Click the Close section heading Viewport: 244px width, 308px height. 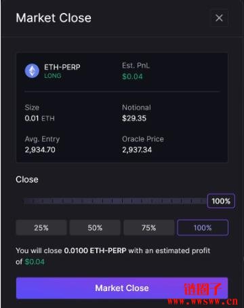(x=27, y=179)
